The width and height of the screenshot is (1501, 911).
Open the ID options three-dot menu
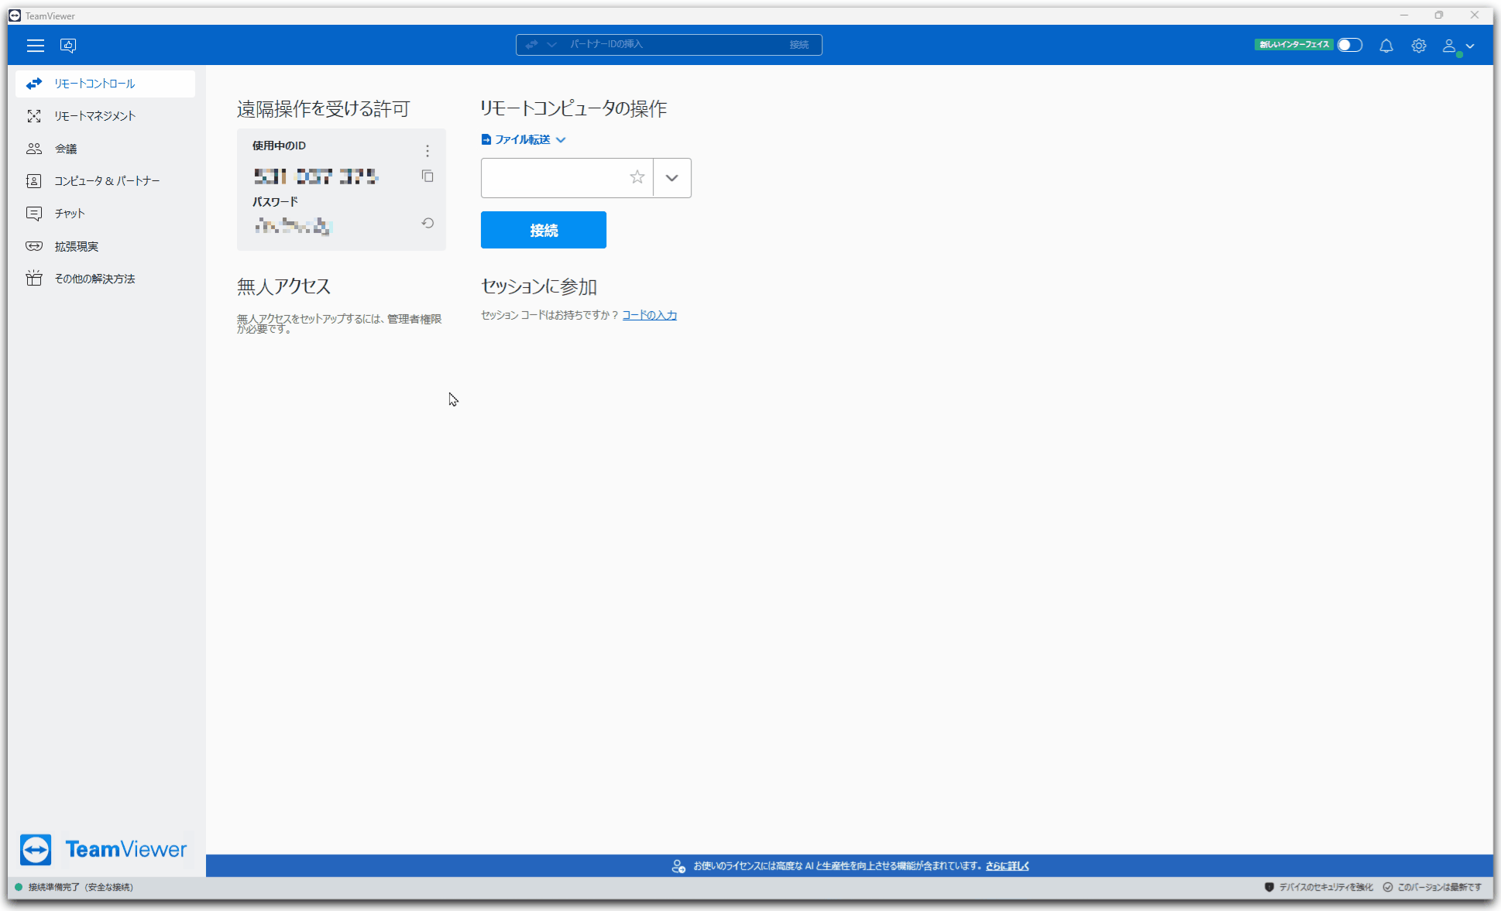(x=428, y=151)
